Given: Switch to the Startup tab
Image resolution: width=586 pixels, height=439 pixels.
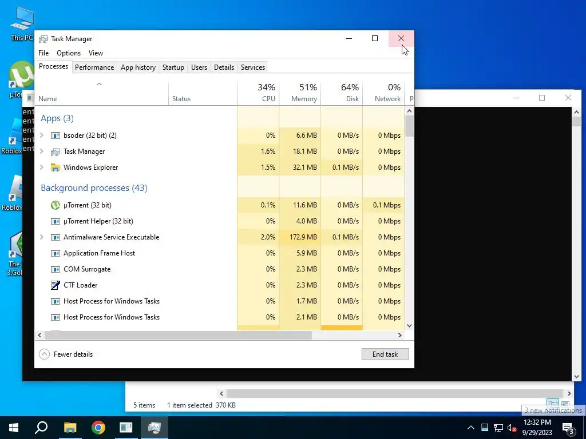Looking at the screenshot, I should coord(173,67).
